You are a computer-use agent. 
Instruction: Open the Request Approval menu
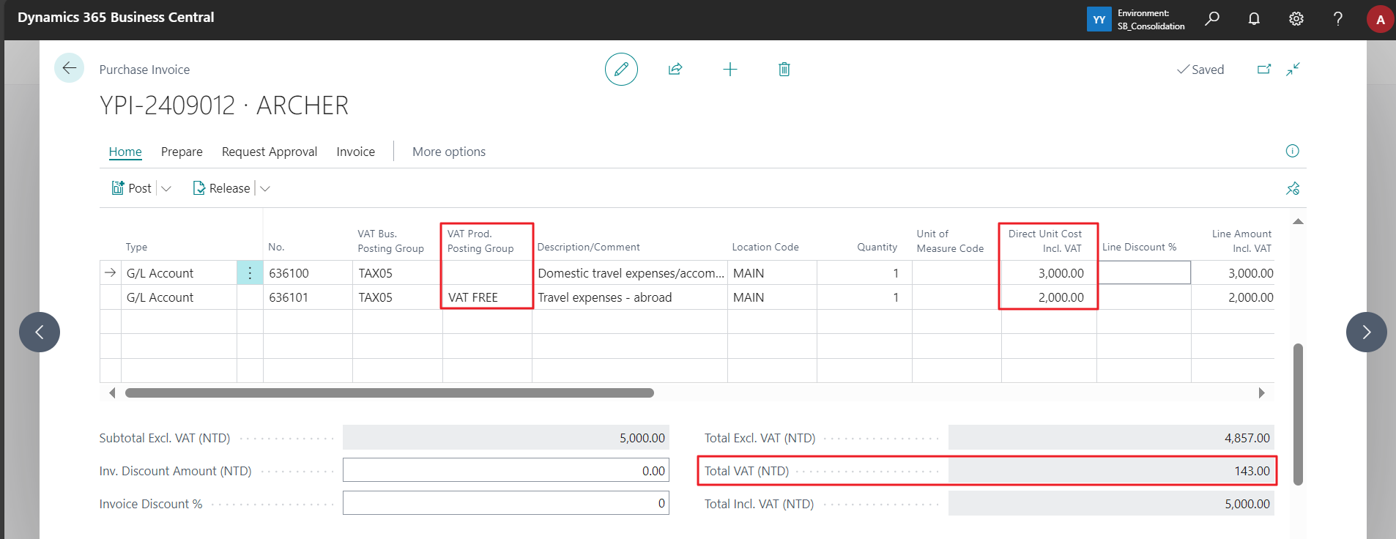point(270,152)
